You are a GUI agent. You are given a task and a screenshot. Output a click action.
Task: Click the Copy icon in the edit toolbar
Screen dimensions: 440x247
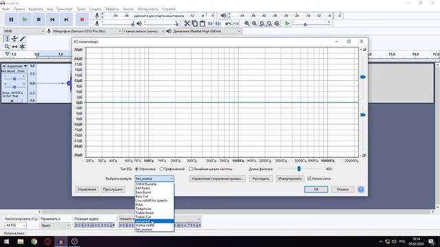(x=195, y=23)
